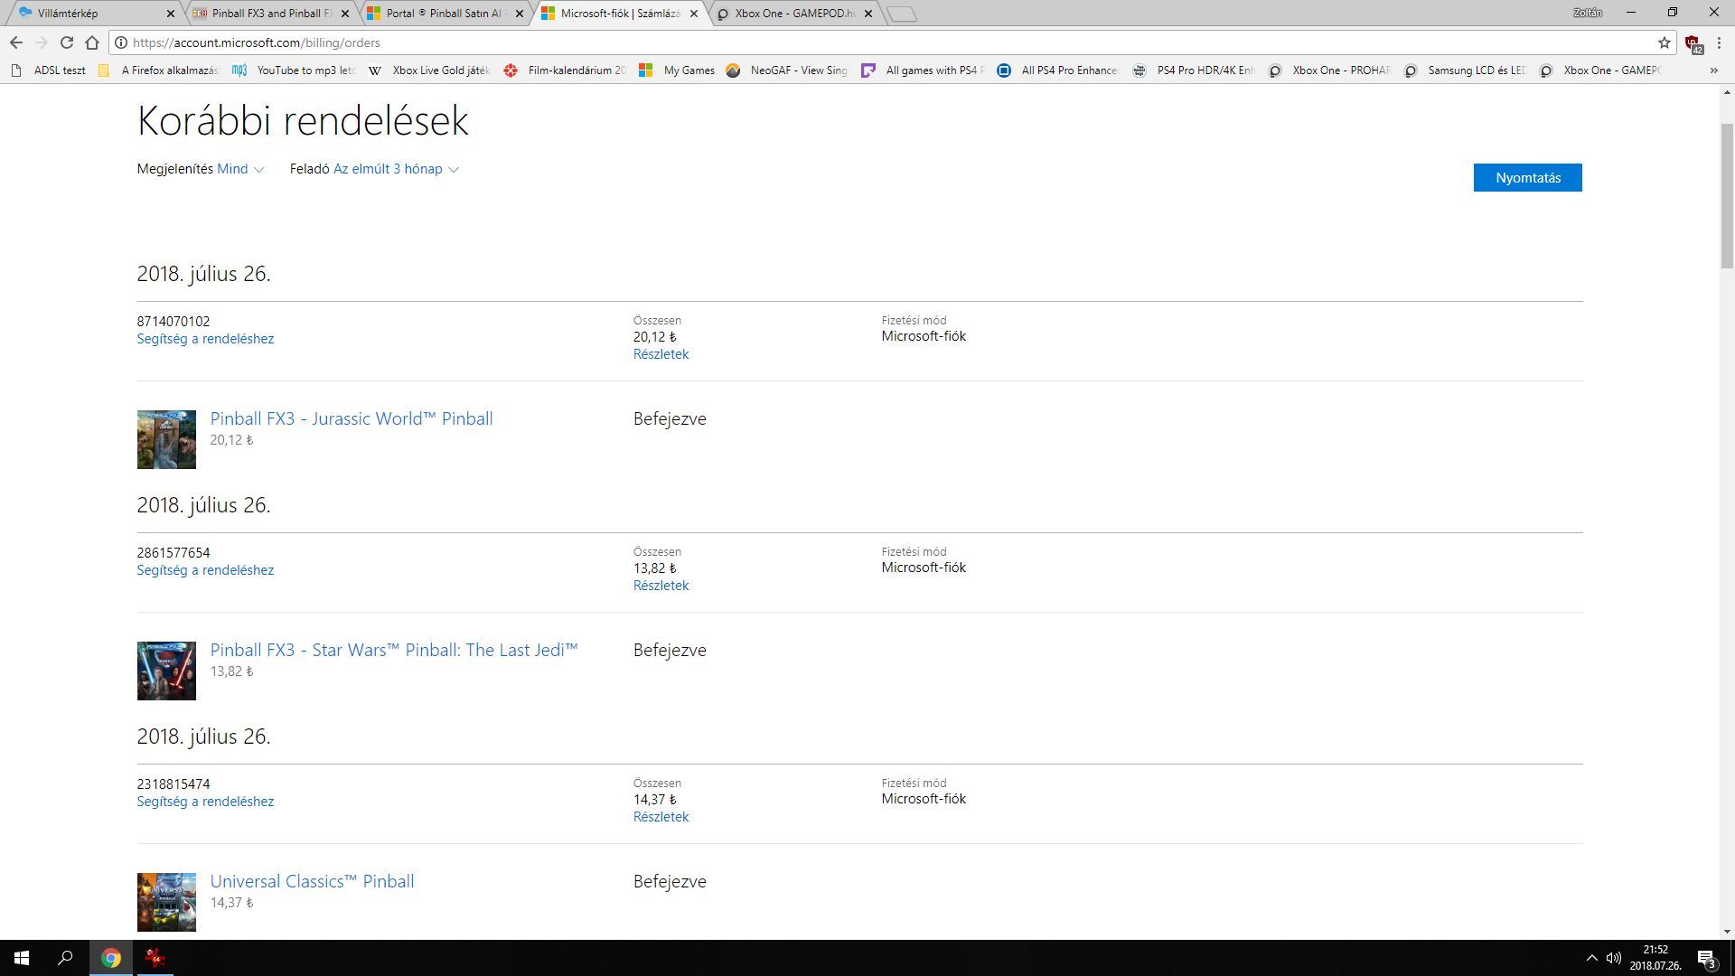Screen dimensions: 1735x976
Task: Go to browser home page icon
Action: pos(92,42)
